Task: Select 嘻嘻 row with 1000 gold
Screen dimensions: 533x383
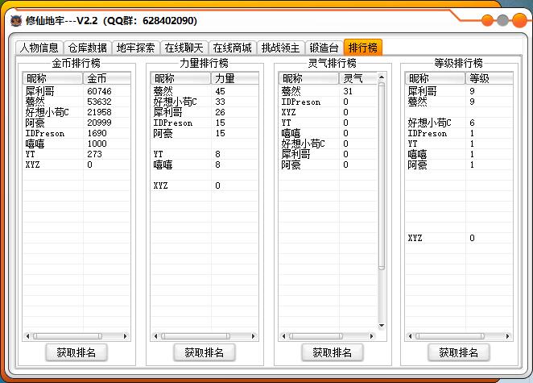Action: point(76,144)
